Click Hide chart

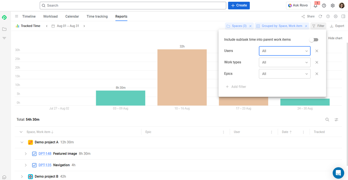pyautogui.click(x=335, y=38)
